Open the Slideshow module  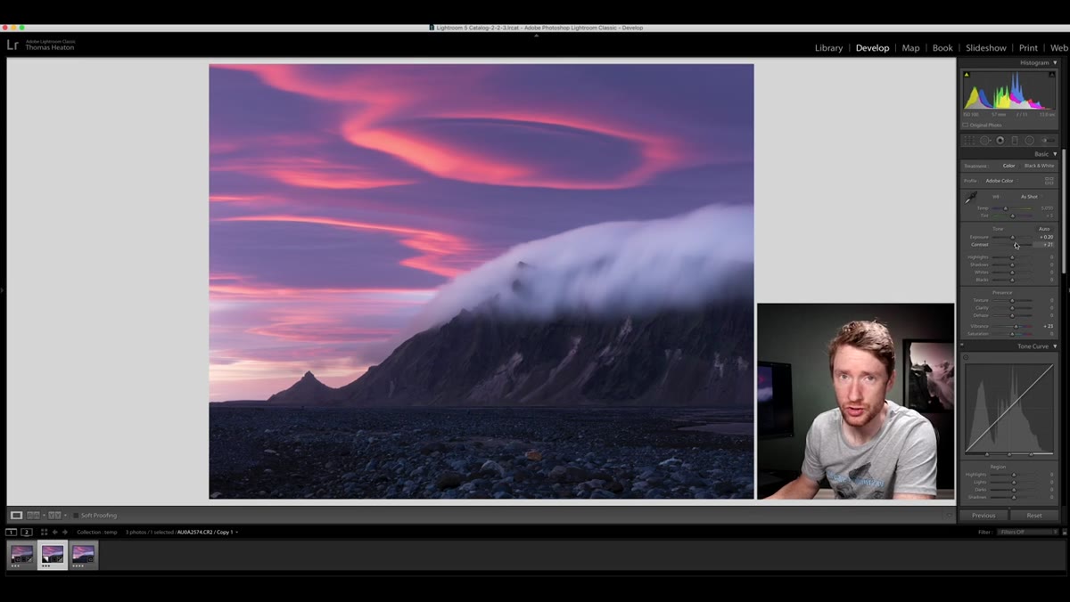pyautogui.click(x=986, y=48)
